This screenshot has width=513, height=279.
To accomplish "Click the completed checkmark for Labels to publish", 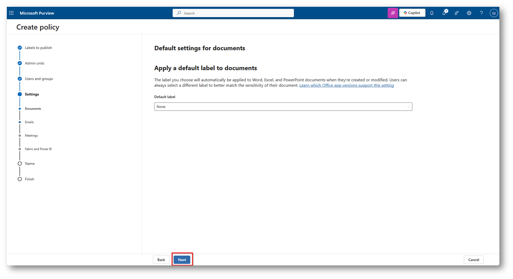I will (20, 48).
